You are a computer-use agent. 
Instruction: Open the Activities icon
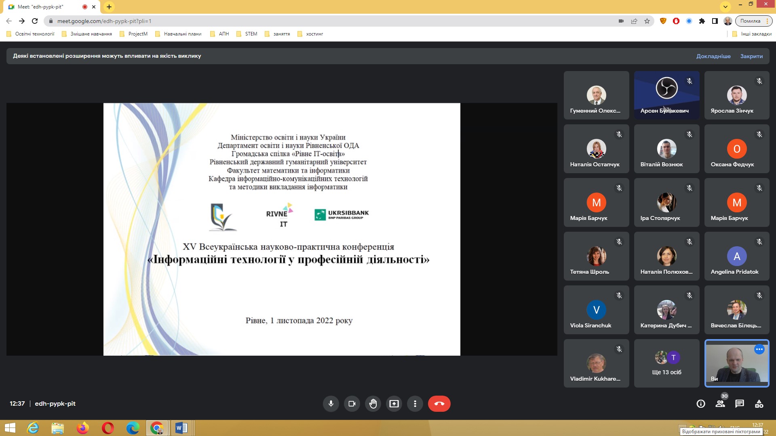pyautogui.click(x=759, y=404)
